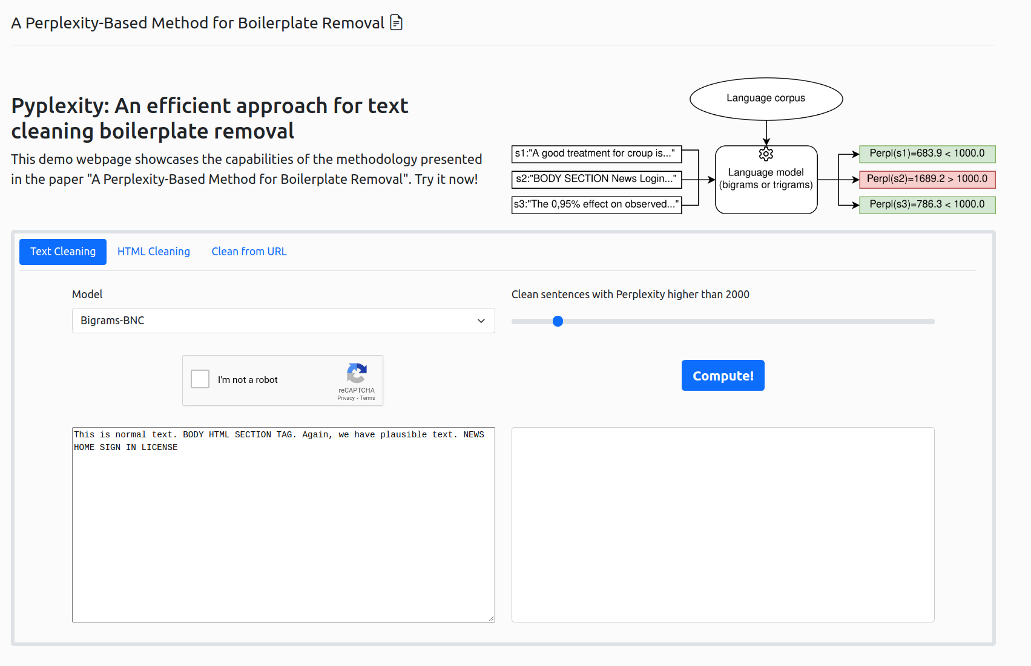Click the gear icon in the Language model box
This screenshot has width=1031, height=666.
coord(766,154)
